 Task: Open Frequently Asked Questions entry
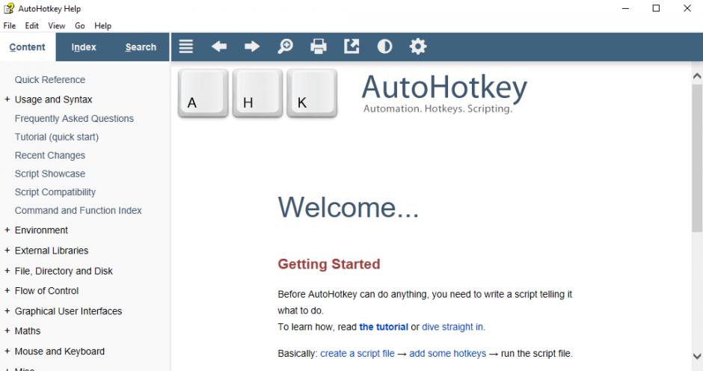[74, 118]
